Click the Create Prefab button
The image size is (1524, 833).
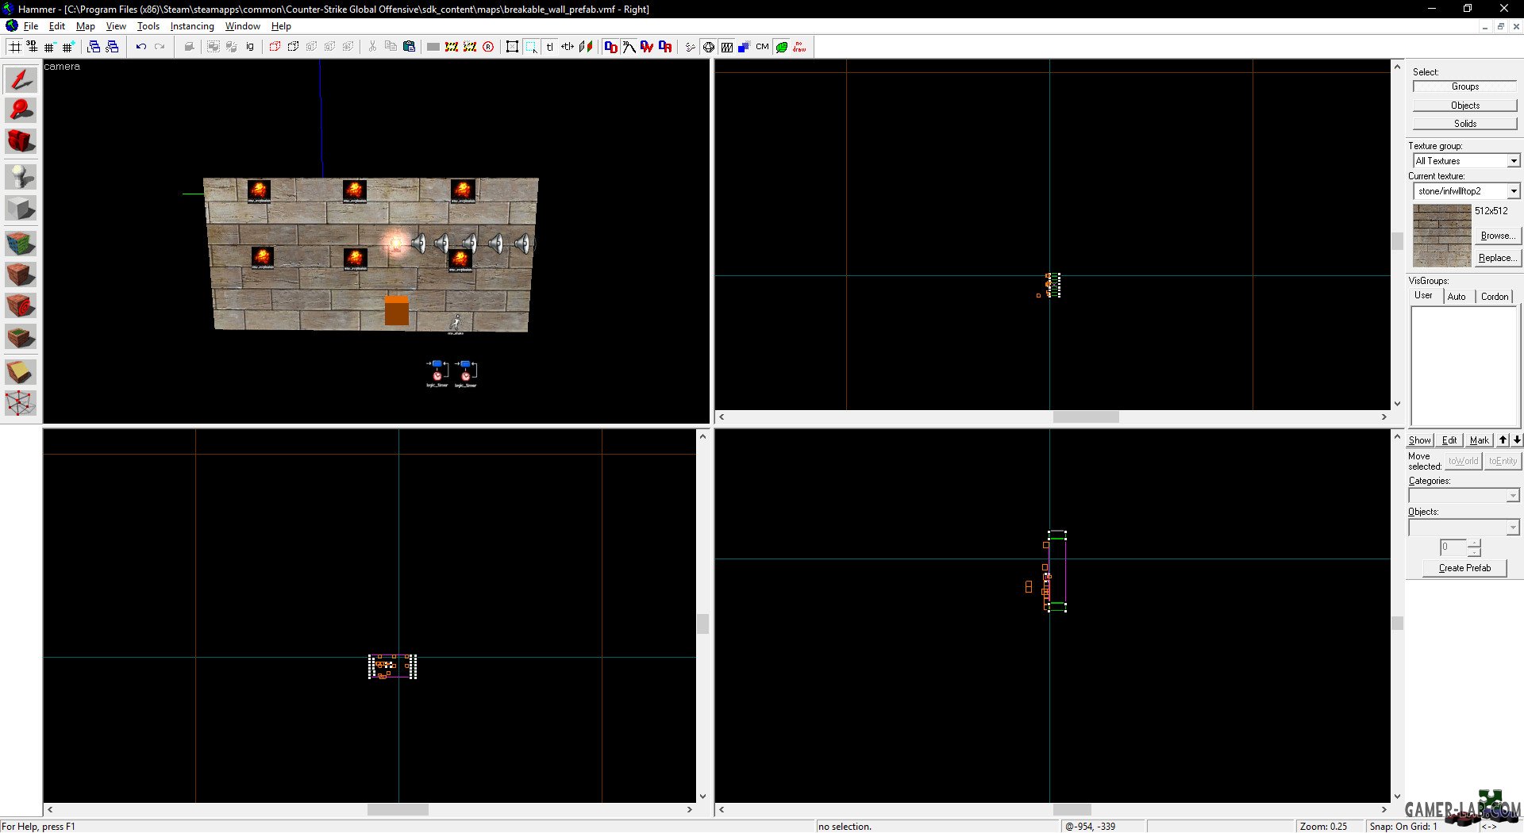point(1464,568)
